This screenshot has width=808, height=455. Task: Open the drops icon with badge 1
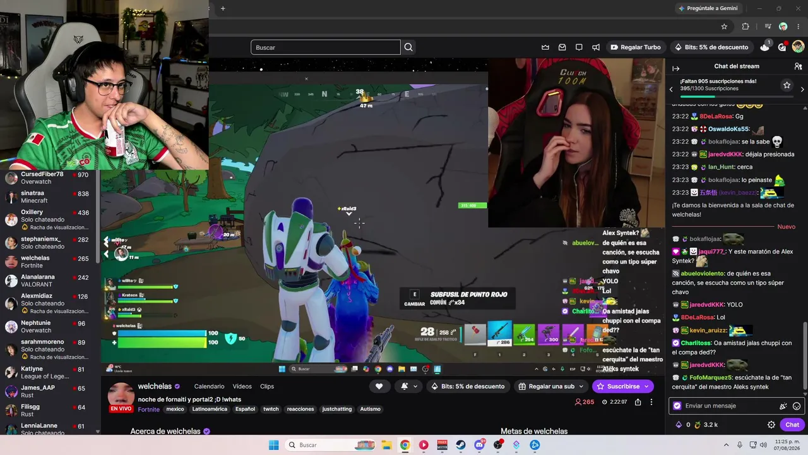click(x=765, y=47)
